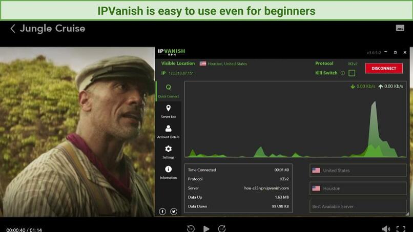Image resolution: width=413 pixels, height=232 pixels.
Task: Click the upload speed indicator arrow
Action: 381,87
